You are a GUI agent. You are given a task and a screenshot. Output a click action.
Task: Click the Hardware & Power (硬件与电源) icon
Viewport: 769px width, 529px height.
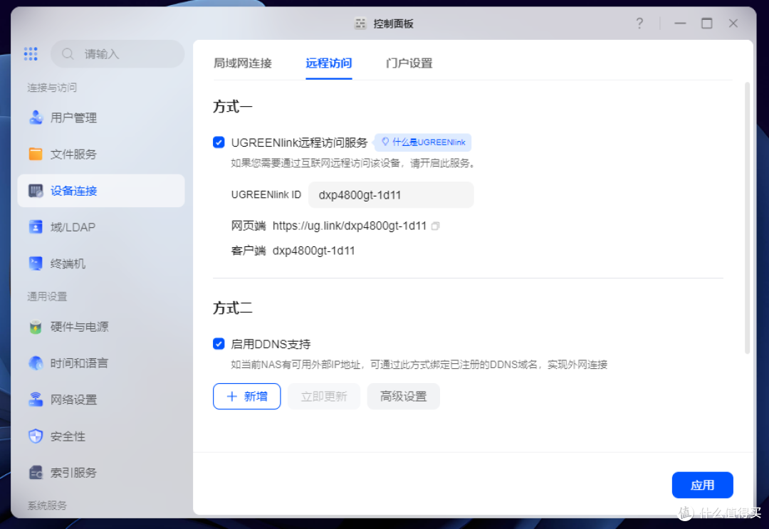(36, 327)
